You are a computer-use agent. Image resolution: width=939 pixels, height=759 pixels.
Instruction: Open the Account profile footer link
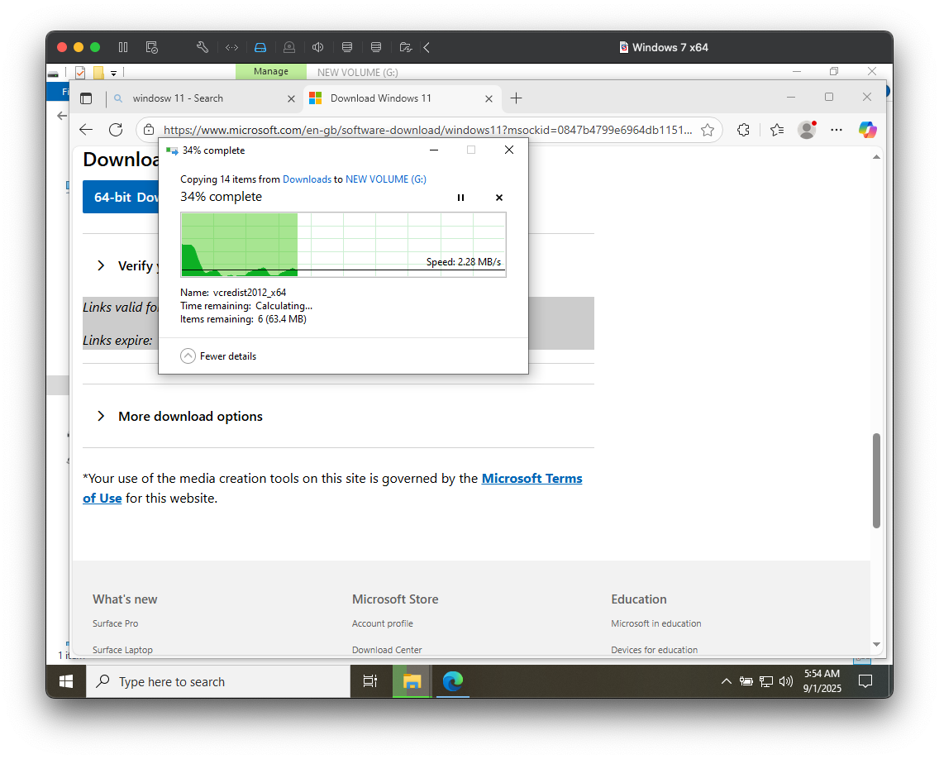pyautogui.click(x=382, y=623)
